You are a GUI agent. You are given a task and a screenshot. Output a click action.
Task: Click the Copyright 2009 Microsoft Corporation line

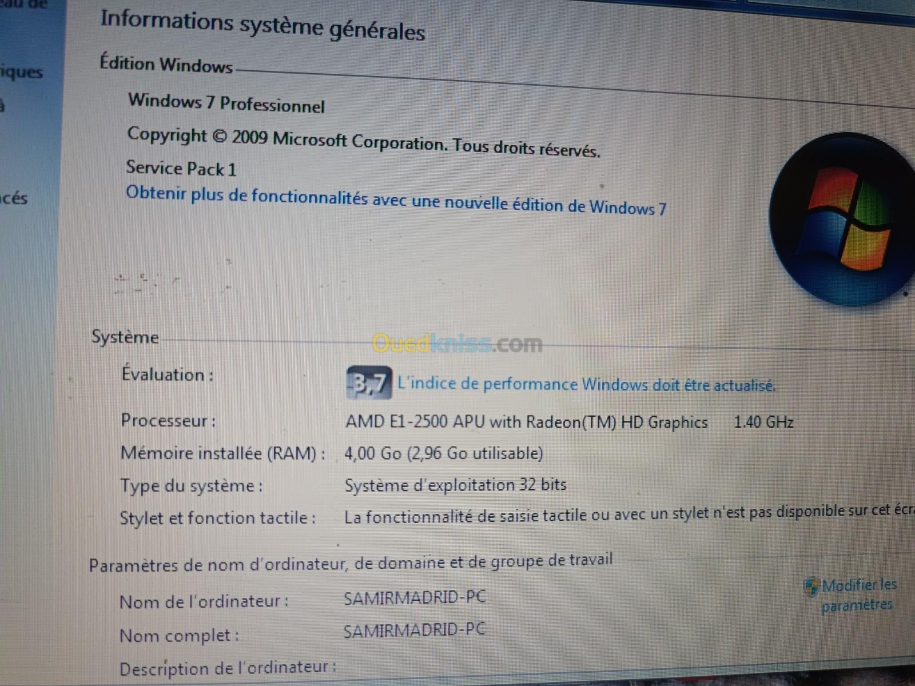pyautogui.click(x=363, y=141)
